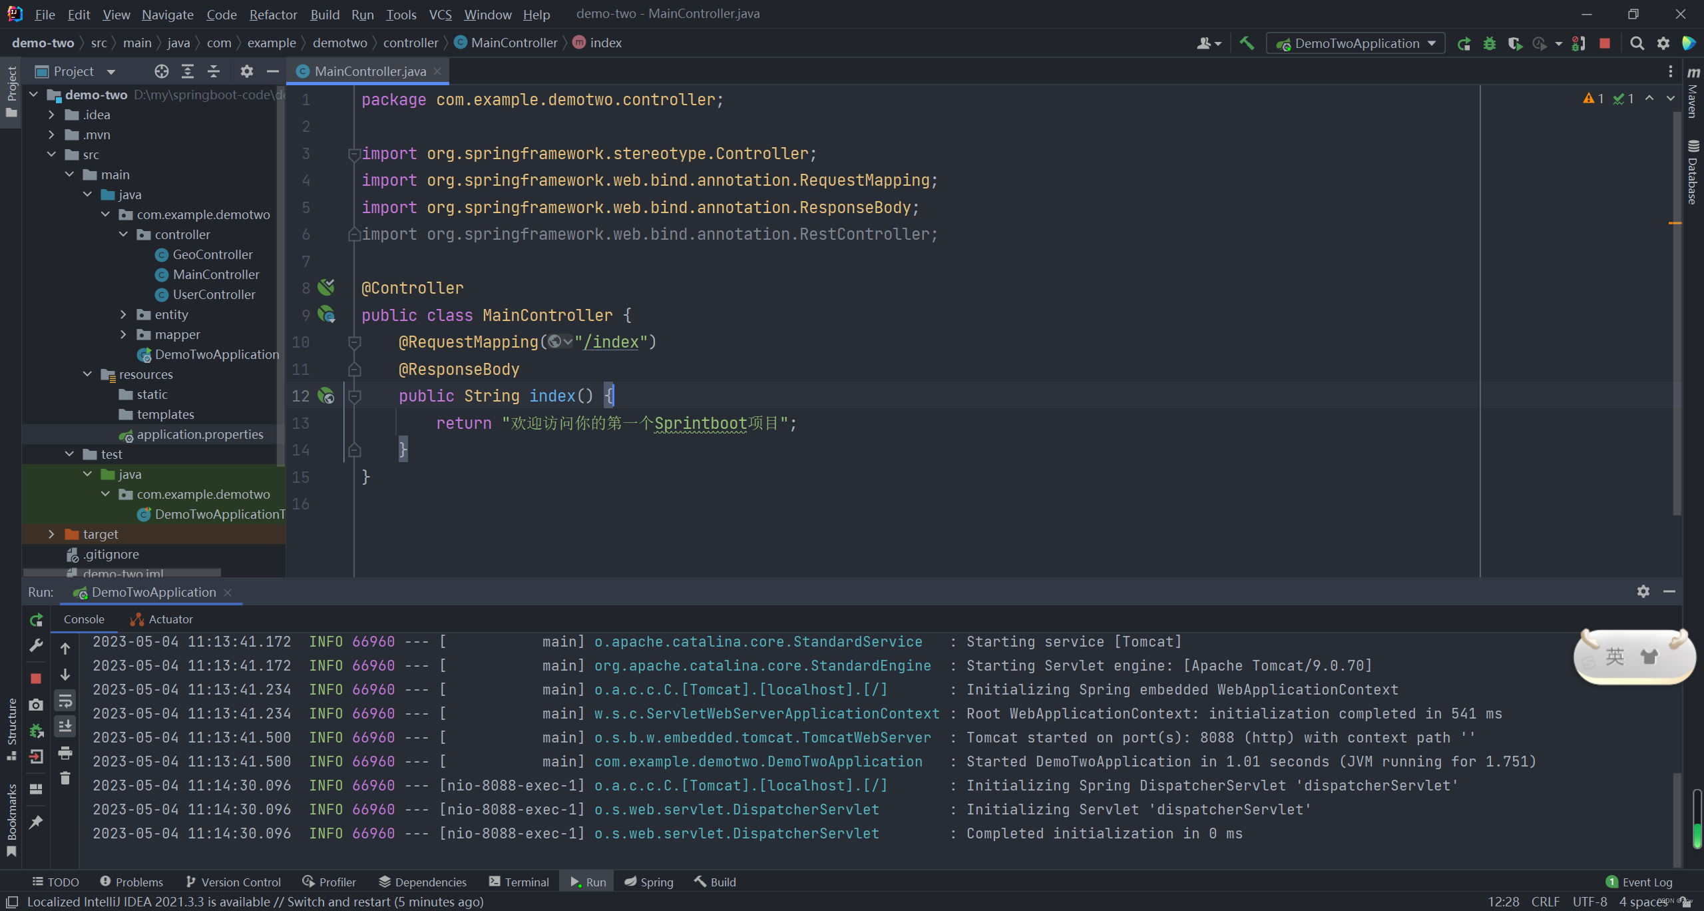Expand the controller folder in project tree
1704x911 pixels.
tap(123, 233)
